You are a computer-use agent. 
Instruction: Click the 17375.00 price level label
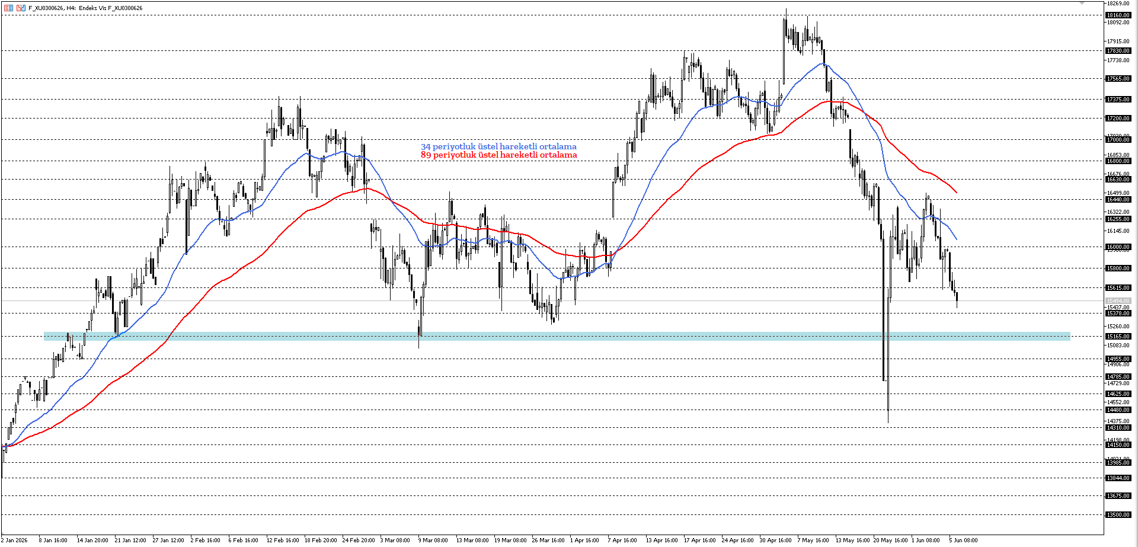pyautogui.click(x=1118, y=100)
